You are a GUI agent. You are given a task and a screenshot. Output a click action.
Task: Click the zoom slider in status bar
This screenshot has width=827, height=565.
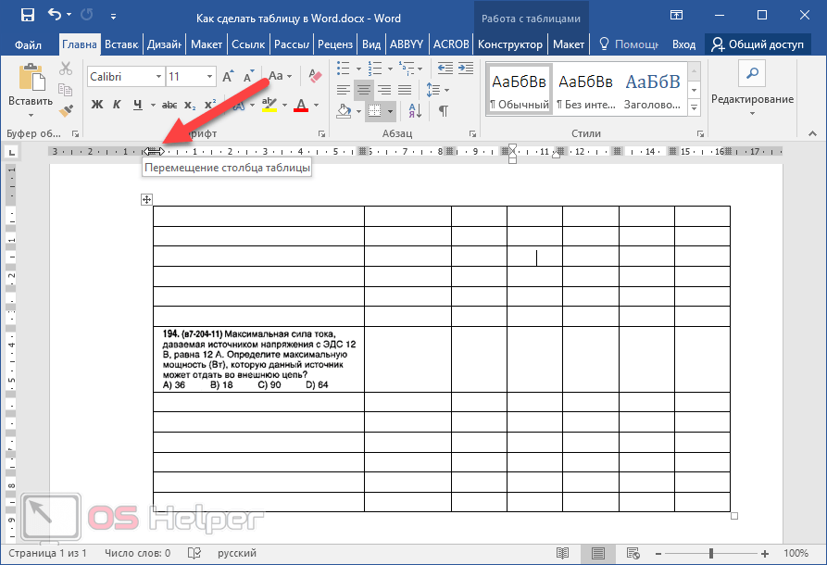tap(711, 553)
